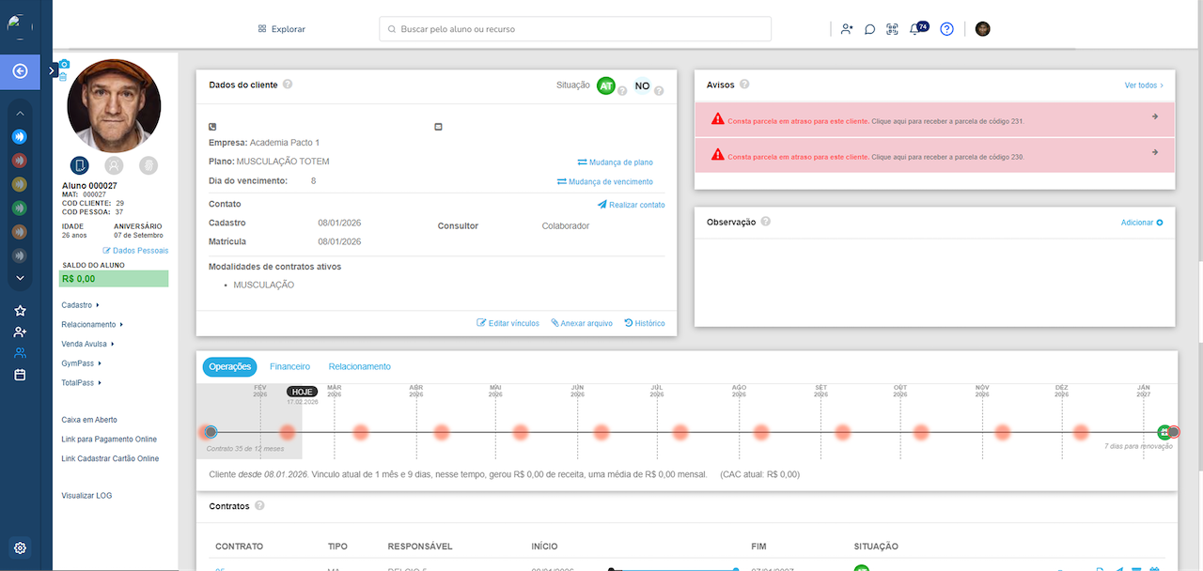Open favorites star in left sidebar

click(20, 311)
